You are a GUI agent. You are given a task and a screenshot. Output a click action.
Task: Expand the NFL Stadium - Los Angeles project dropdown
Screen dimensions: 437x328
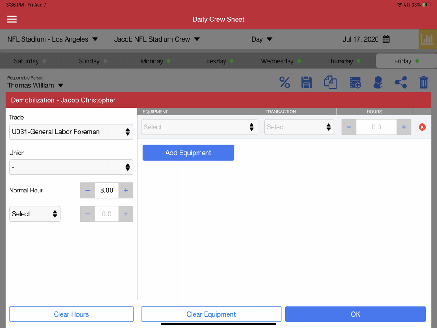53,39
